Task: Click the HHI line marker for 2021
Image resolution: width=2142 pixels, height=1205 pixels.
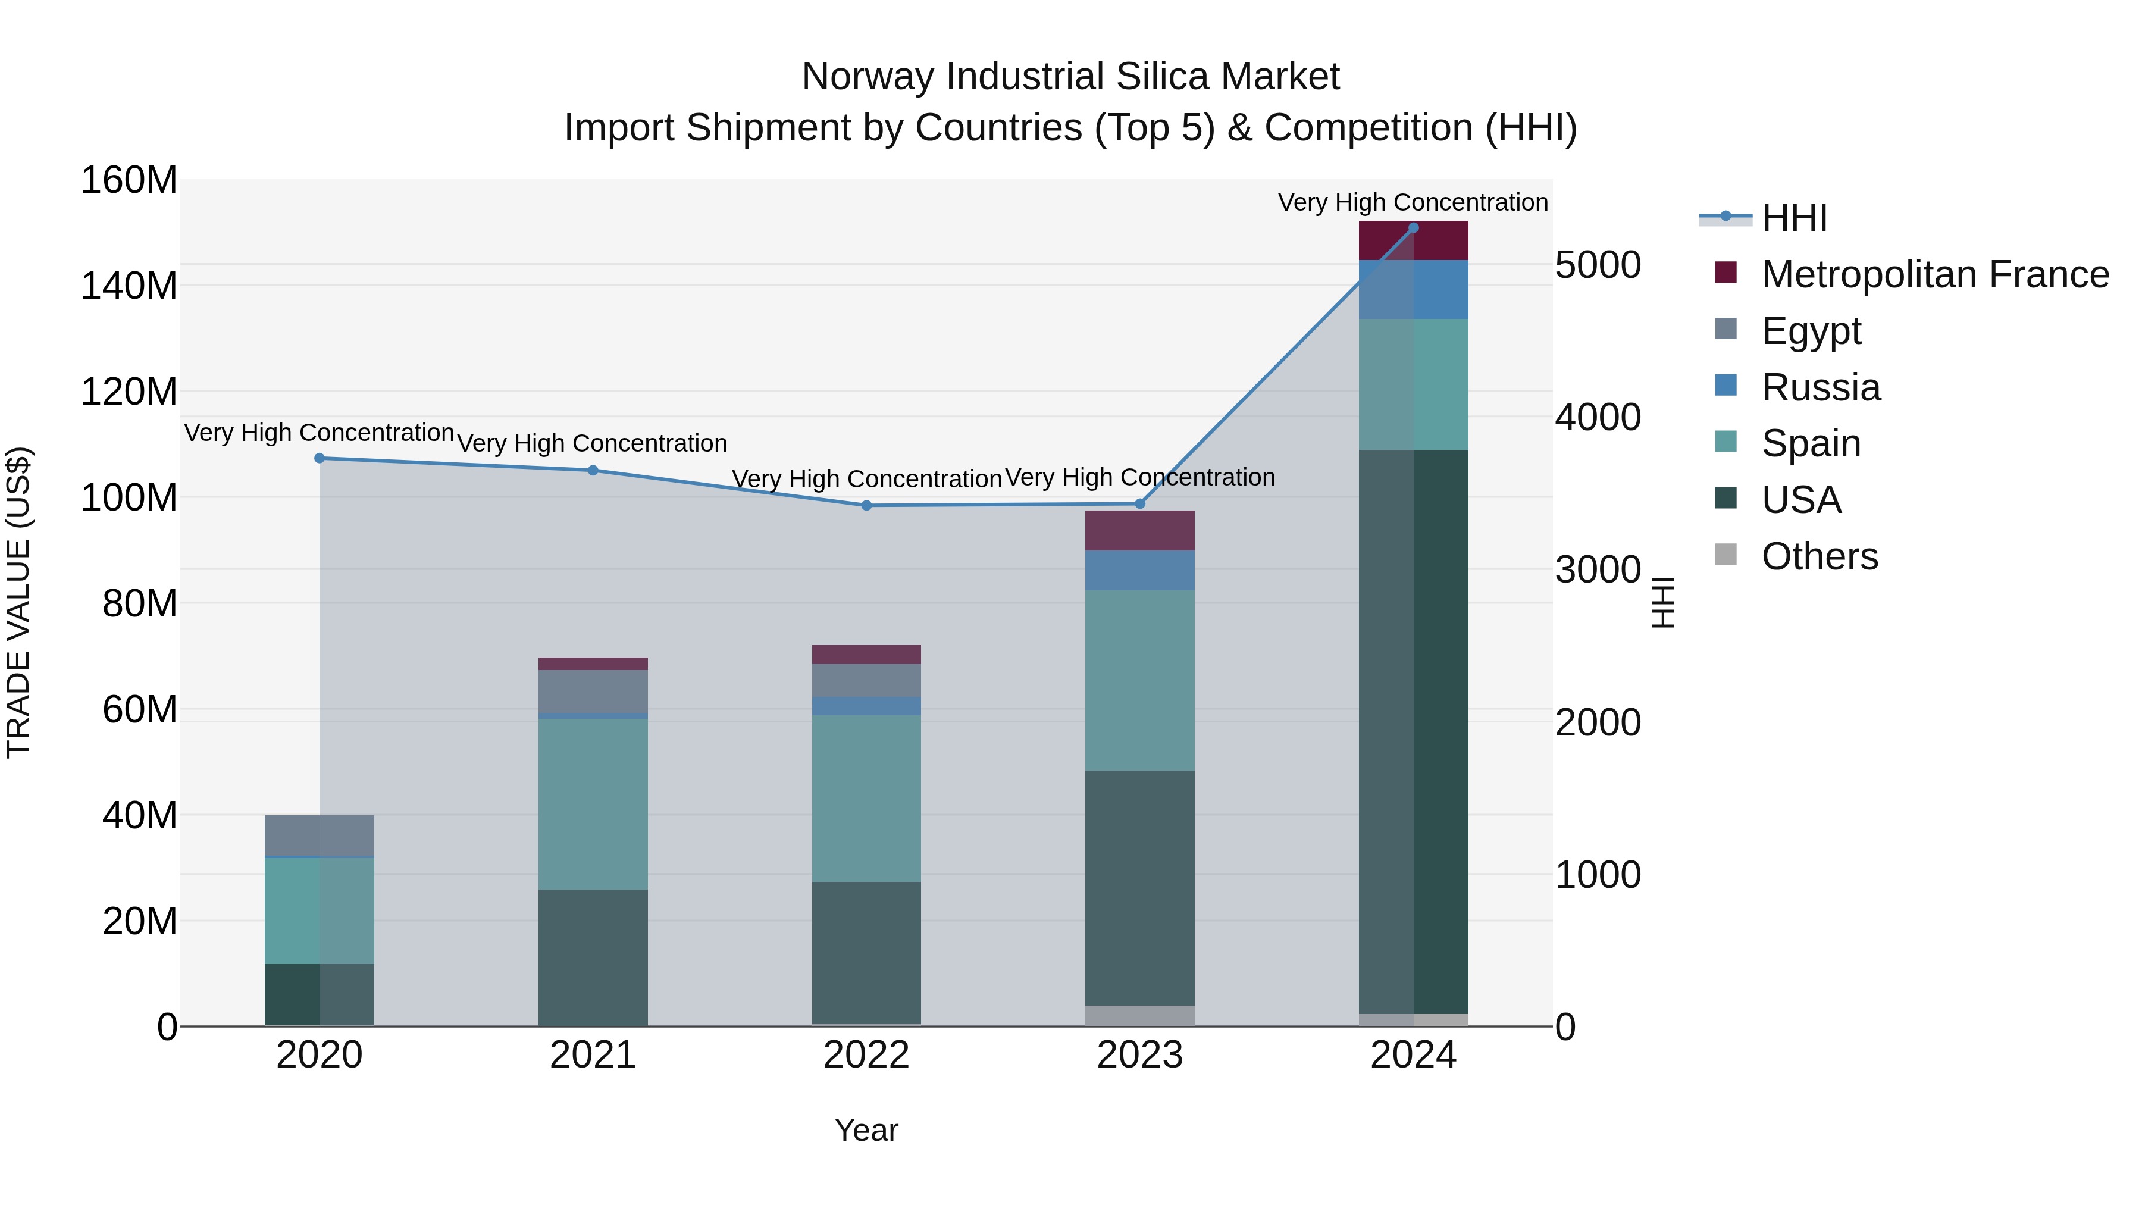Action: (593, 471)
